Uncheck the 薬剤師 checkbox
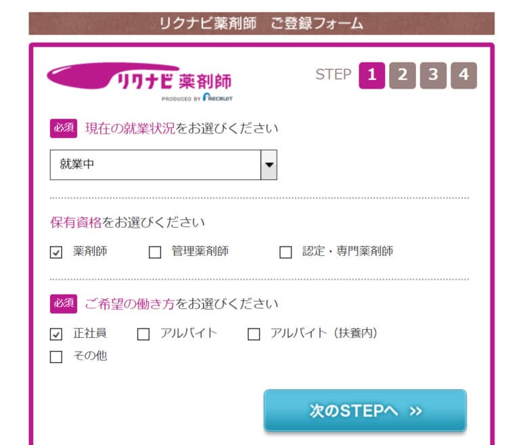Image resolution: width=527 pixels, height=445 pixels. click(x=55, y=252)
